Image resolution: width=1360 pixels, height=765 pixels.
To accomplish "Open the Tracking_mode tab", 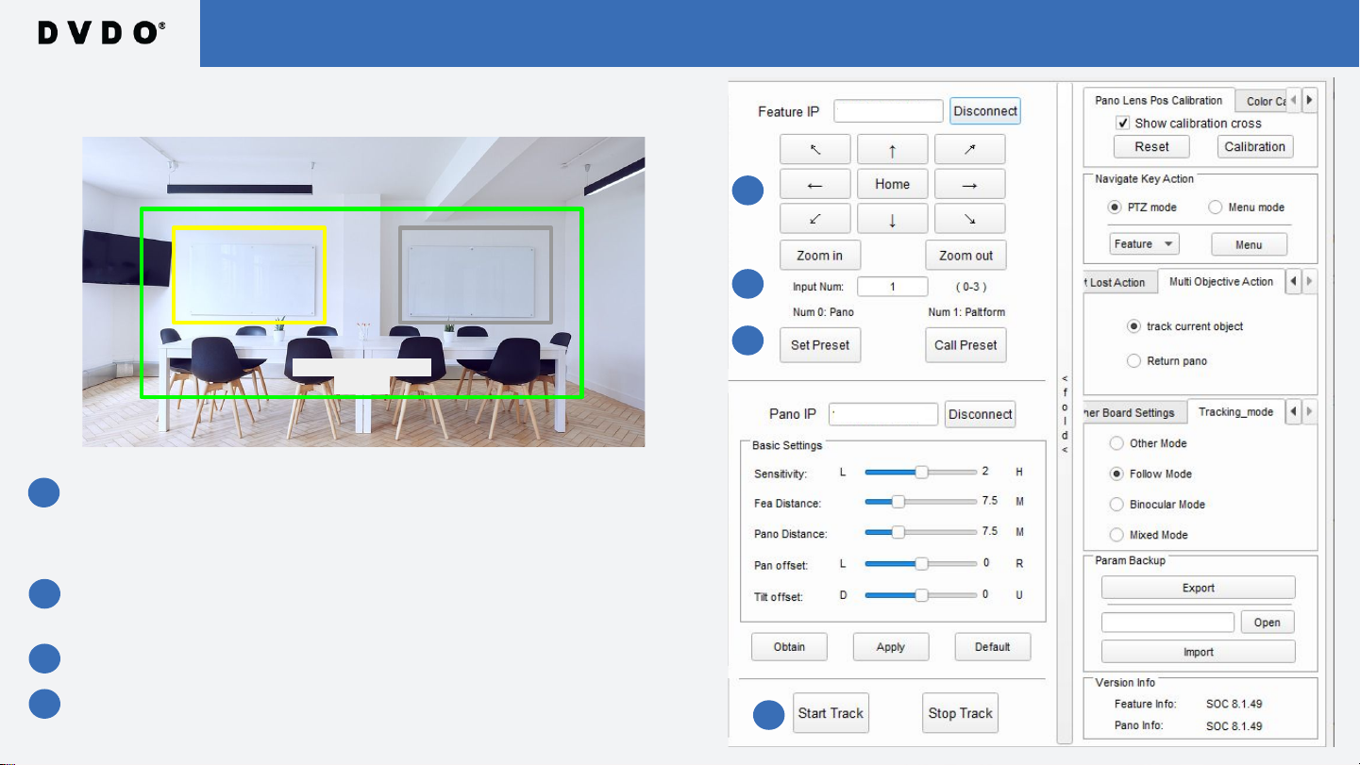I will click(1234, 412).
